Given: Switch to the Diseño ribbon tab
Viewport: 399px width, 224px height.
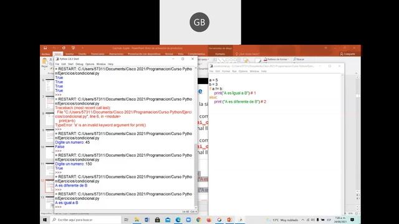Looking at the screenshot, I should click(x=82, y=54).
